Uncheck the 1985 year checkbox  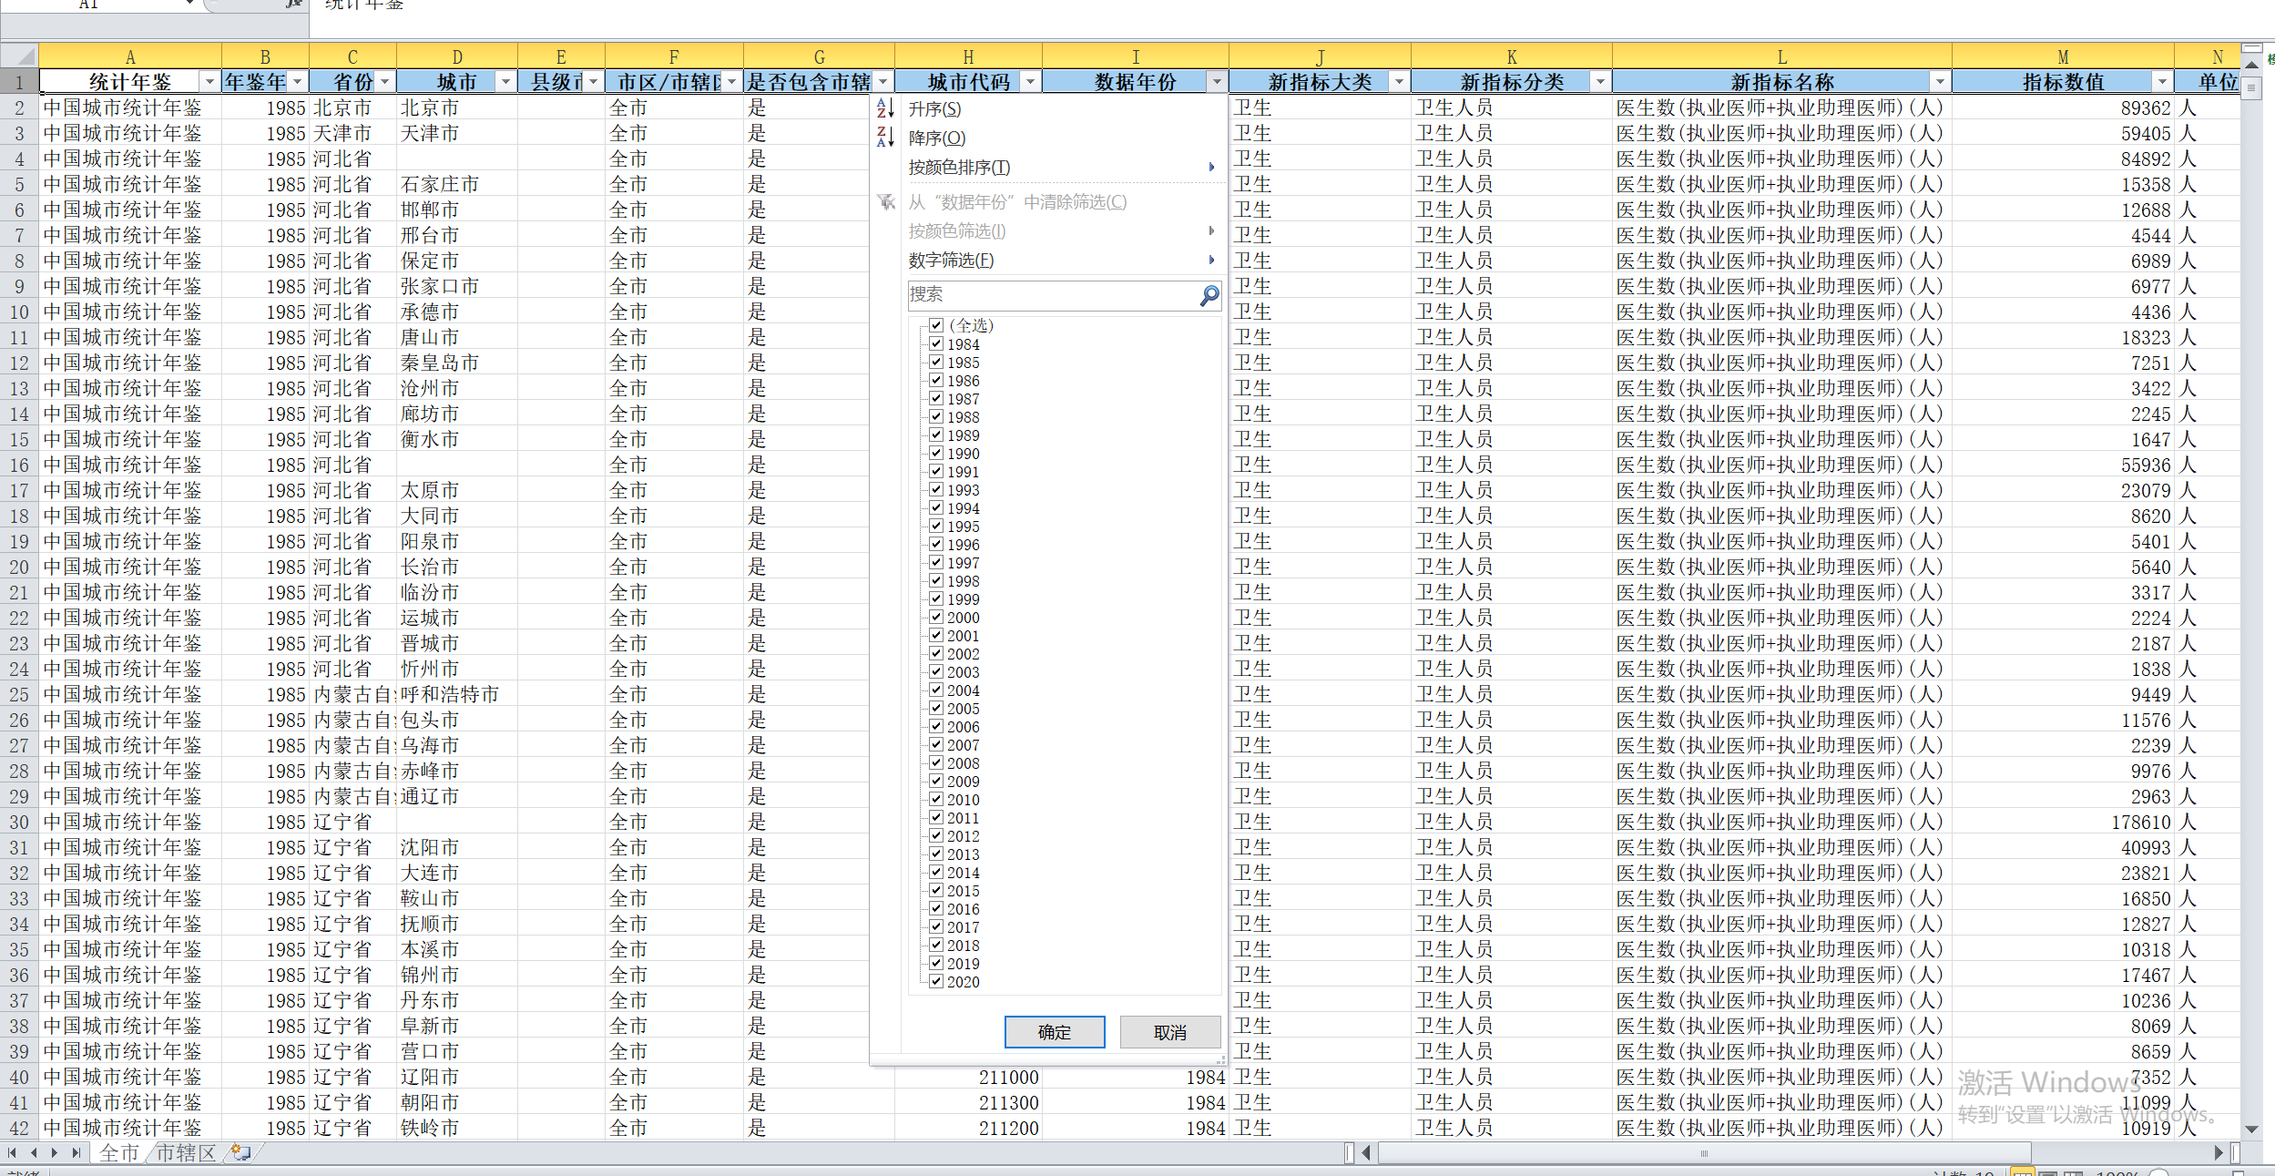point(936,363)
